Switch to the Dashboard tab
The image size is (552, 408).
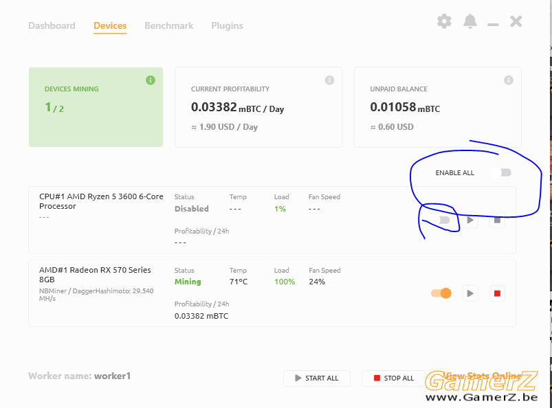pos(52,25)
